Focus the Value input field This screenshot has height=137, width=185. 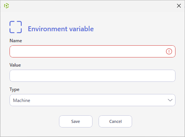92,76
